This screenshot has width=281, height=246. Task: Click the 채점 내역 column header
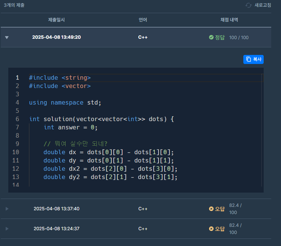pos(229,20)
